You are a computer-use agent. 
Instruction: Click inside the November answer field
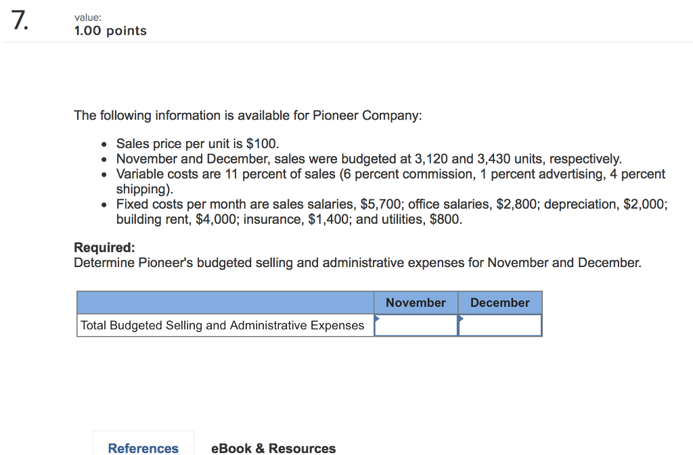tap(416, 325)
